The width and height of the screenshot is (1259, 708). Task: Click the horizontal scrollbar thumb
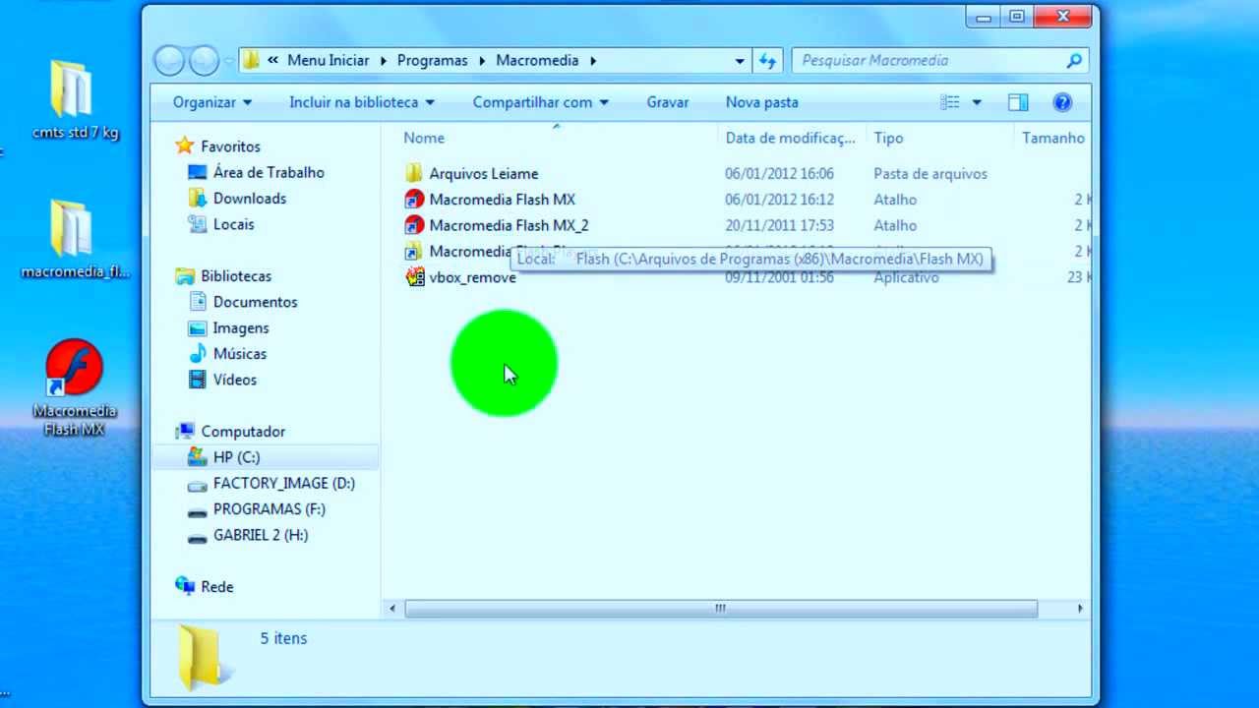[720, 609]
